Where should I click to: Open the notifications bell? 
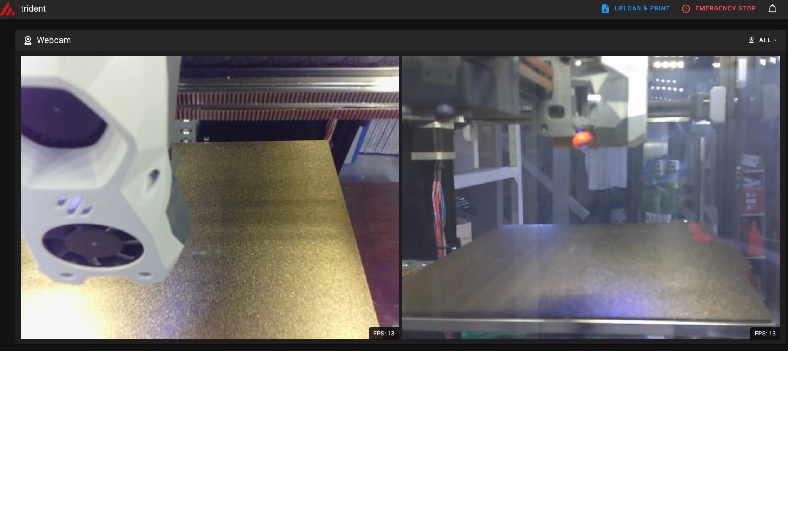click(772, 9)
